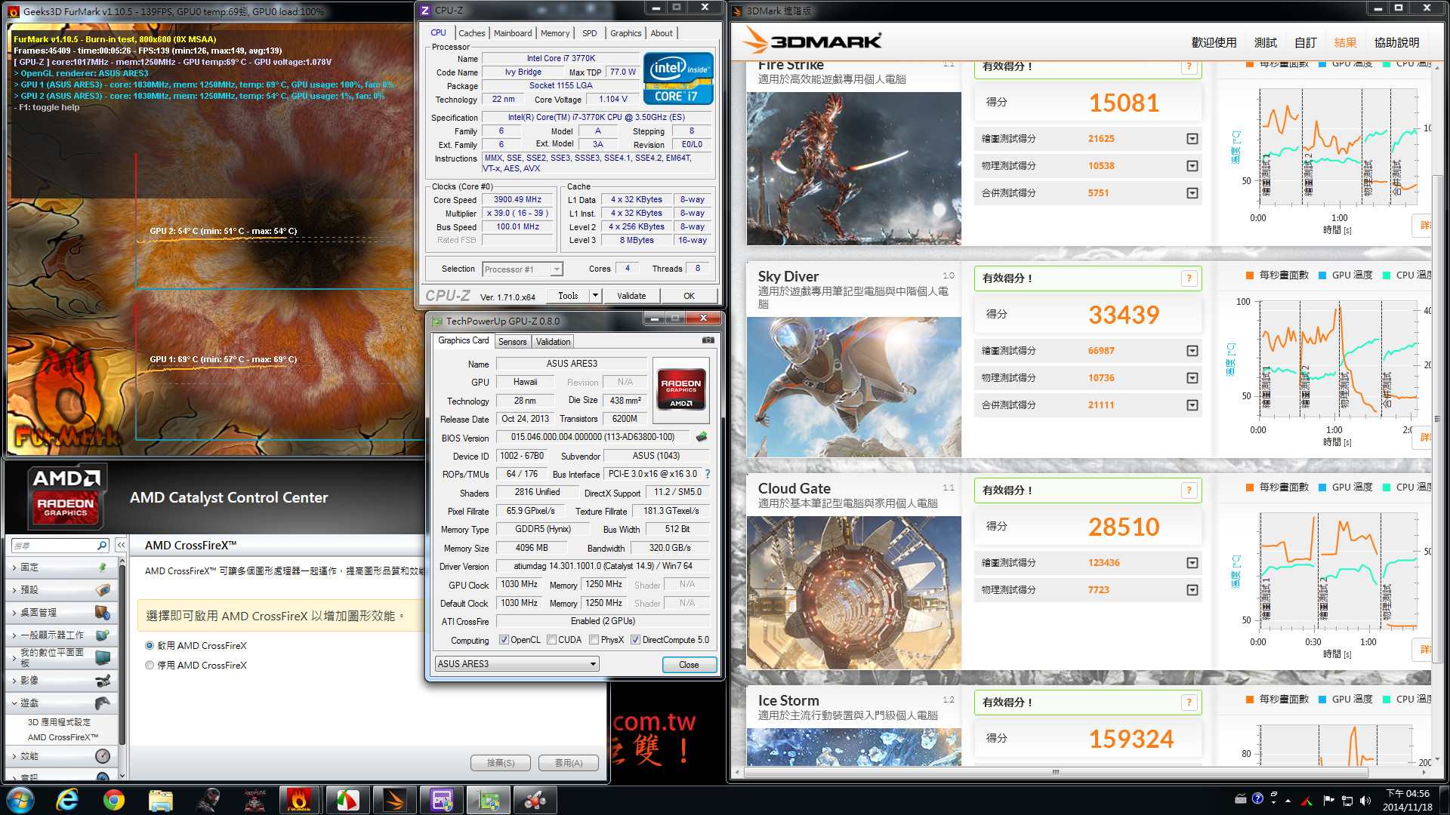Click the Fire Strike help question mark

click(1189, 66)
